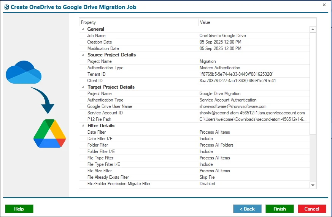Open Help
The width and height of the screenshot is (332, 217).
(19, 209)
